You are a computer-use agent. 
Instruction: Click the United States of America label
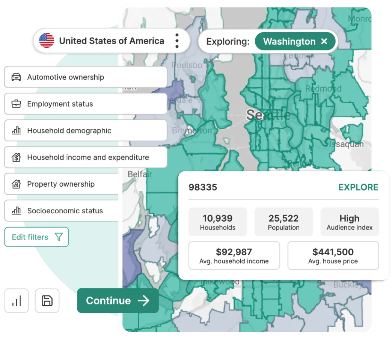point(112,41)
